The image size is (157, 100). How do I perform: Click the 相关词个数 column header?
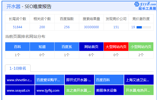[42, 19]
